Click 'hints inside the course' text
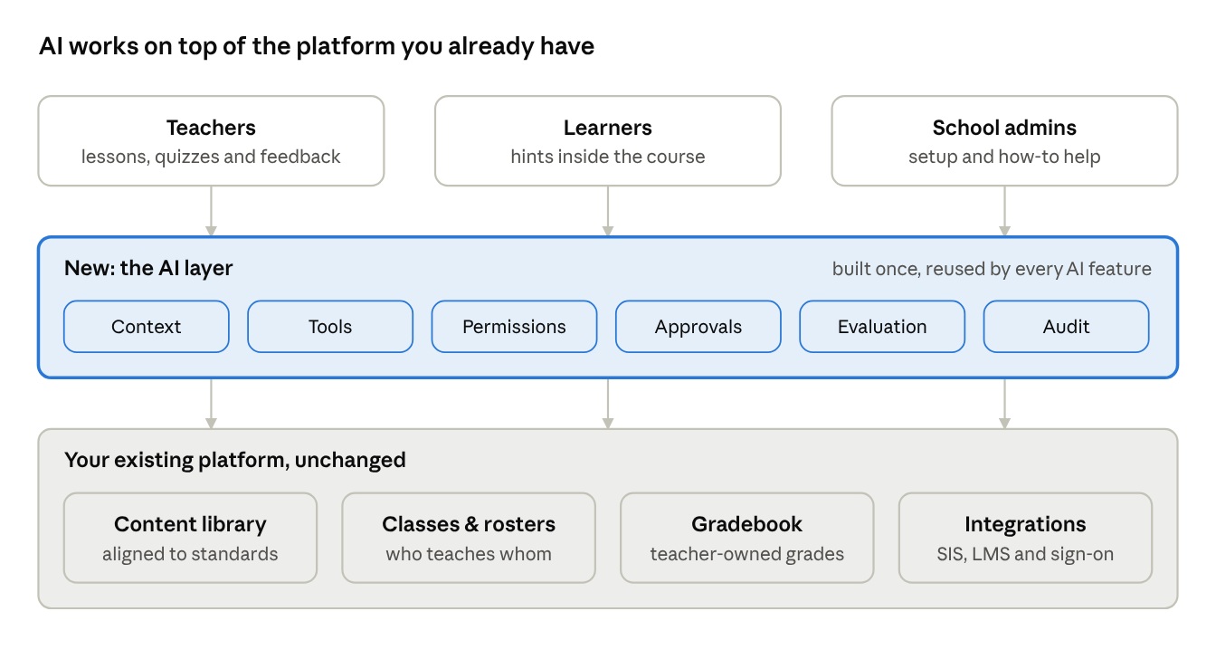 [608, 157]
